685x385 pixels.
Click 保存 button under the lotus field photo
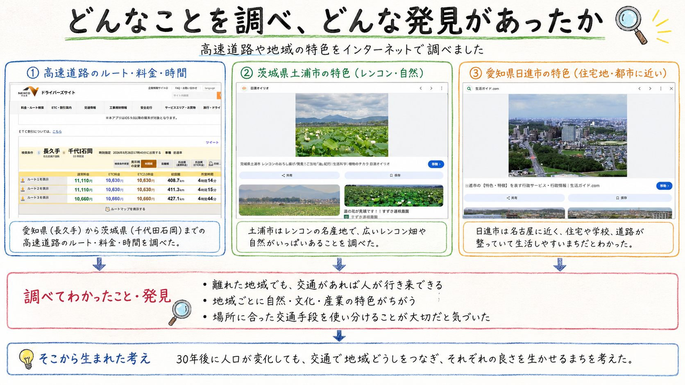pos(394,175)
